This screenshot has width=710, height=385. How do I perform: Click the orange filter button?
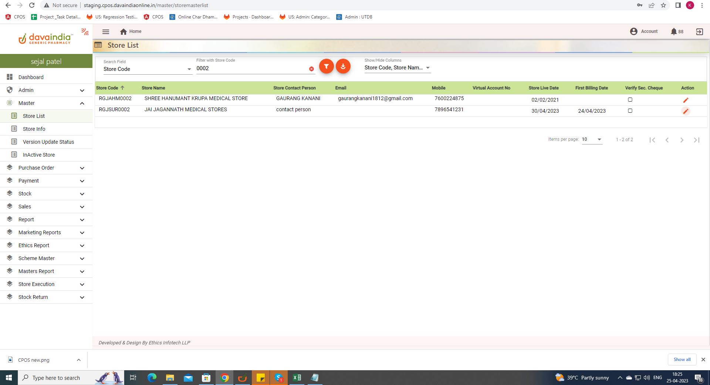click(x=326, y=67)
